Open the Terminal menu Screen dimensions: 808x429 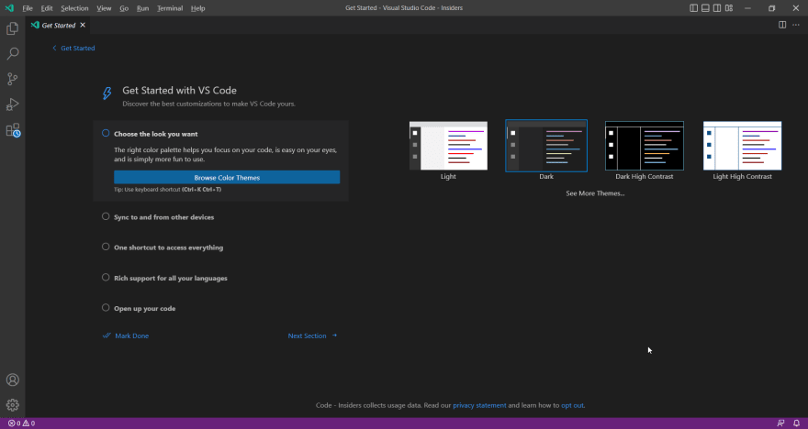click(x=170, y=8)
